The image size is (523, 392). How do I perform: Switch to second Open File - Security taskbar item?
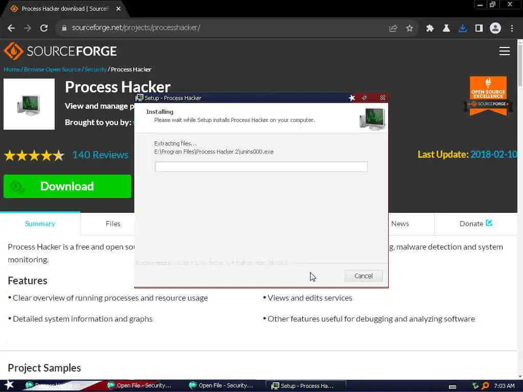[x=221, y=386]
